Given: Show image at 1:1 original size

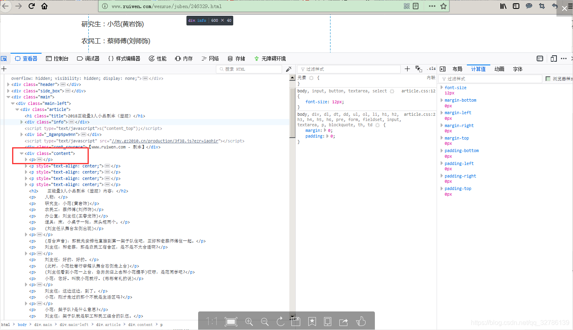Looking at the screenshot, I should pyautogui.click(x=211, y=322).
